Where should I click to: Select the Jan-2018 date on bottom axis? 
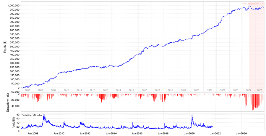(163, 133)
